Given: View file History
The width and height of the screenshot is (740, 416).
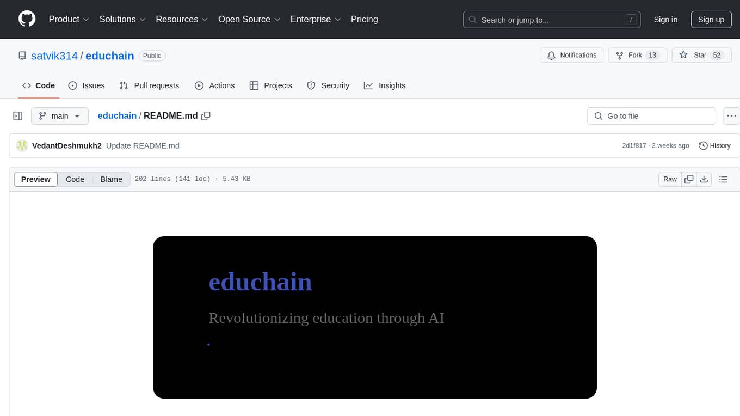Looking at the screenshot, I should click(714, 146).
